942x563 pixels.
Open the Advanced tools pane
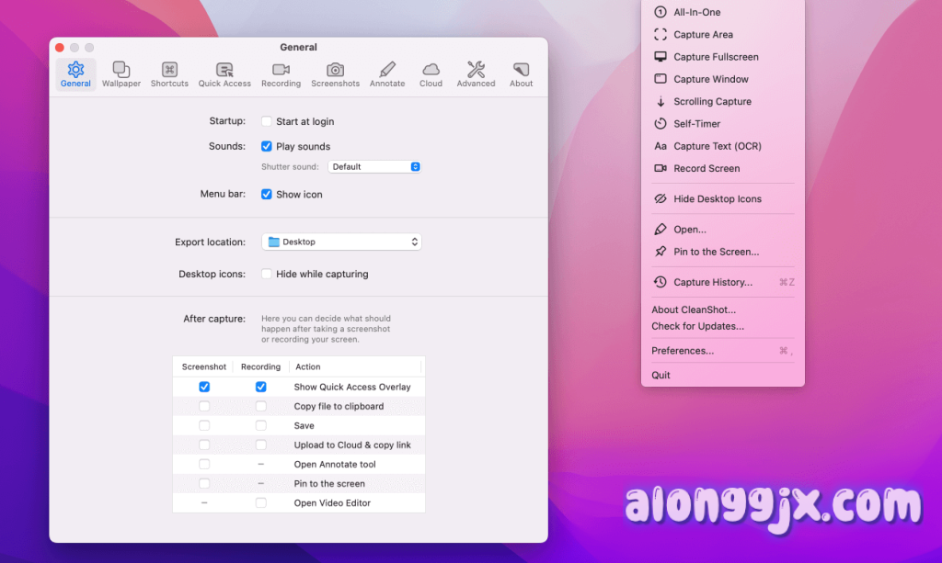click(476, 73)
